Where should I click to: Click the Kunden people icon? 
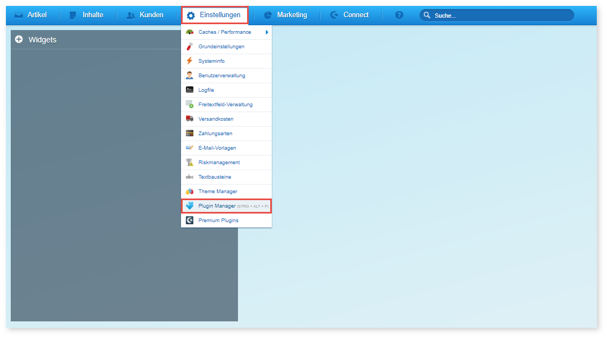click(x=131, y=16)
